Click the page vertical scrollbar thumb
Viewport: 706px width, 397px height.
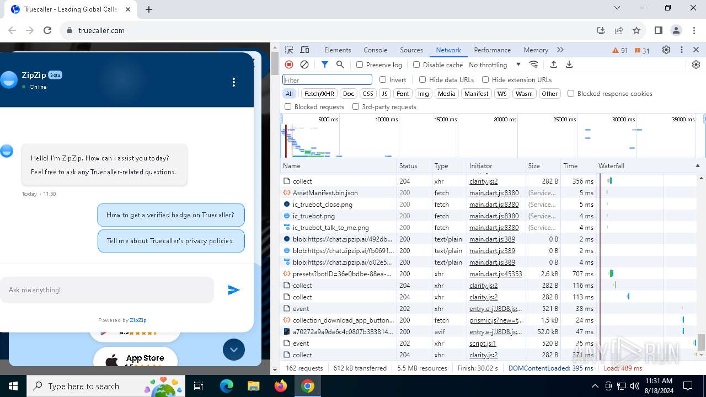coord(275,63)
